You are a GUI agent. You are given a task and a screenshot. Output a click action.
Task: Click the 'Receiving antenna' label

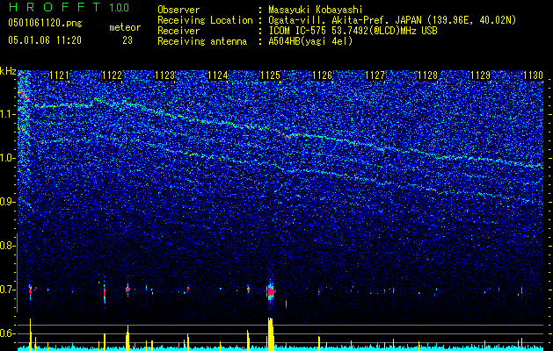[x=202, y=41]
